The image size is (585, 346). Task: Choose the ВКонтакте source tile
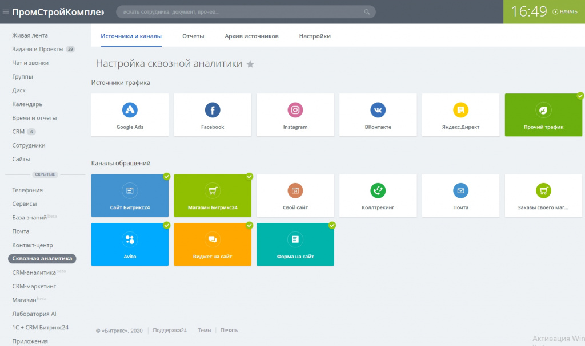pyautogui.click(x=378, y=115)
